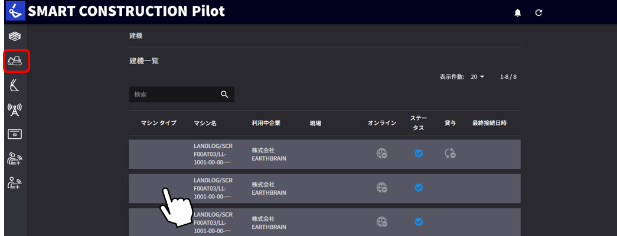The width and height of the screenshot is (617, 236).
Task: Open the upper operator wireless sidebar icon
Action: click(x=15, y=158)
